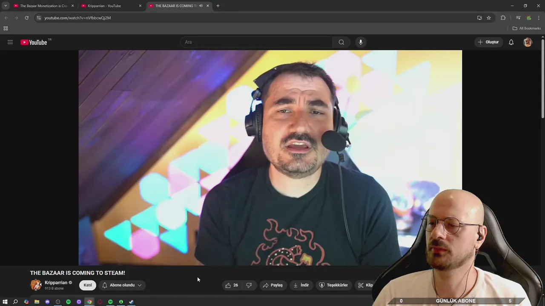Screen dimensions: 545x306
Task: Open new browser tab with plus
Action: point(218,6)
